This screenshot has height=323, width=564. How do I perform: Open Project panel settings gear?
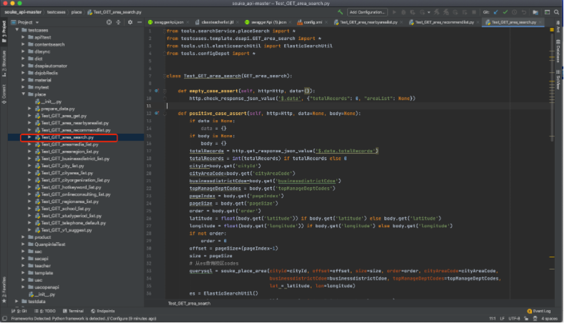(x=130, y=22)
